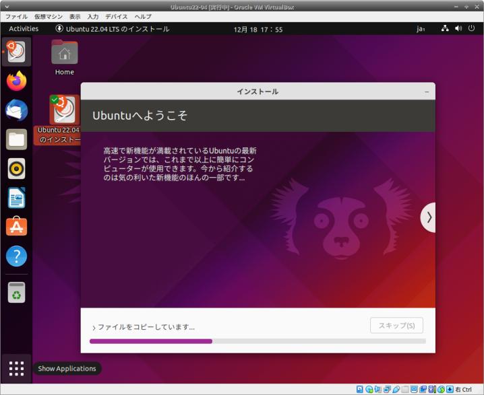This screenshot has width=484, height=395.
Task: Open the Home folder desktop icon
Action: click(64, 58)
